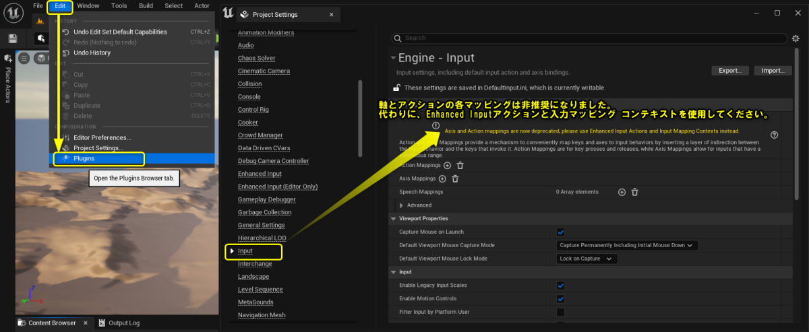
Task: Open Default Viewport Mouse Capture Mode dropdown
Action: [x=627, y=245]
